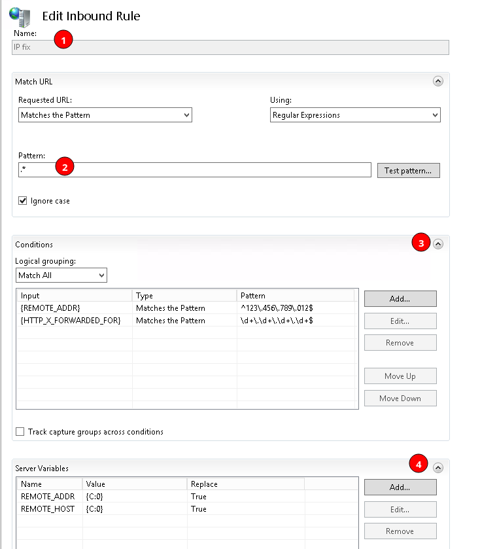Select the {REMOTE_ADDR} condition row

coord(73,308)
